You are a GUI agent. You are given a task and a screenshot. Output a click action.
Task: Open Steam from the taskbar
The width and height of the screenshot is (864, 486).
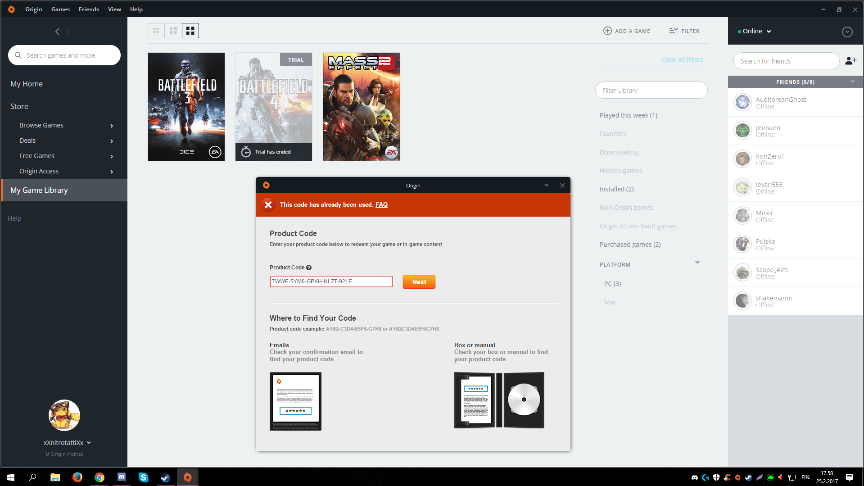click(x=166, y=477)
